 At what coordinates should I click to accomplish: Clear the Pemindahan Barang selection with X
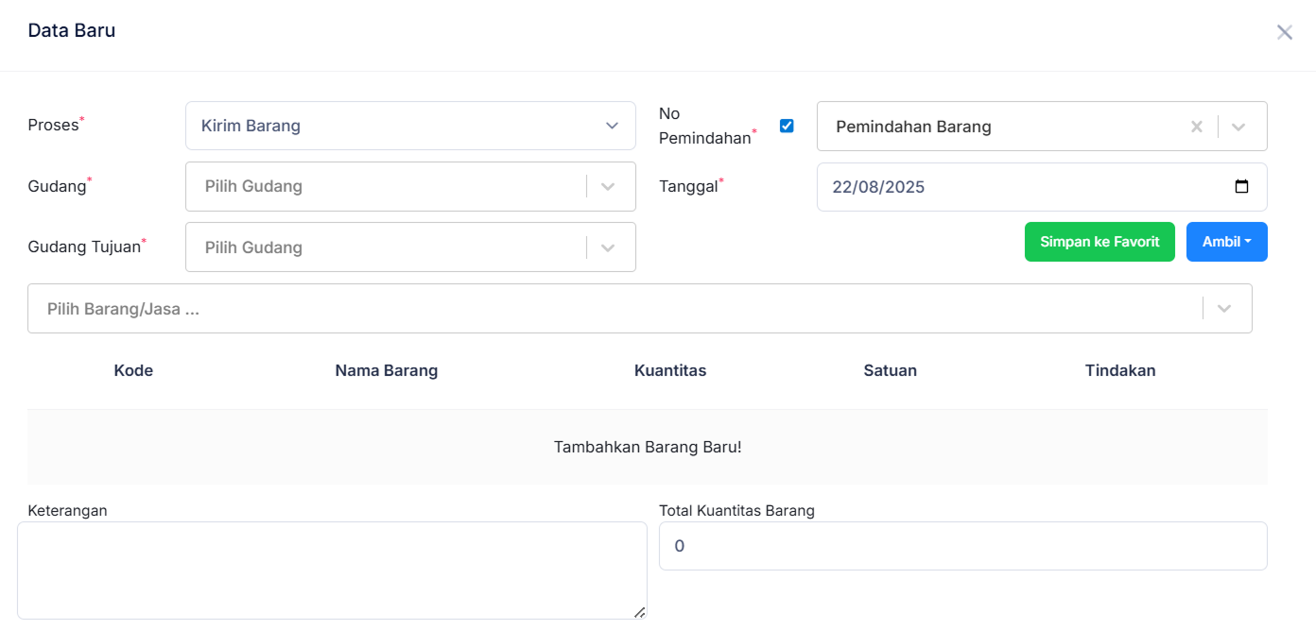pos(1196,126)
